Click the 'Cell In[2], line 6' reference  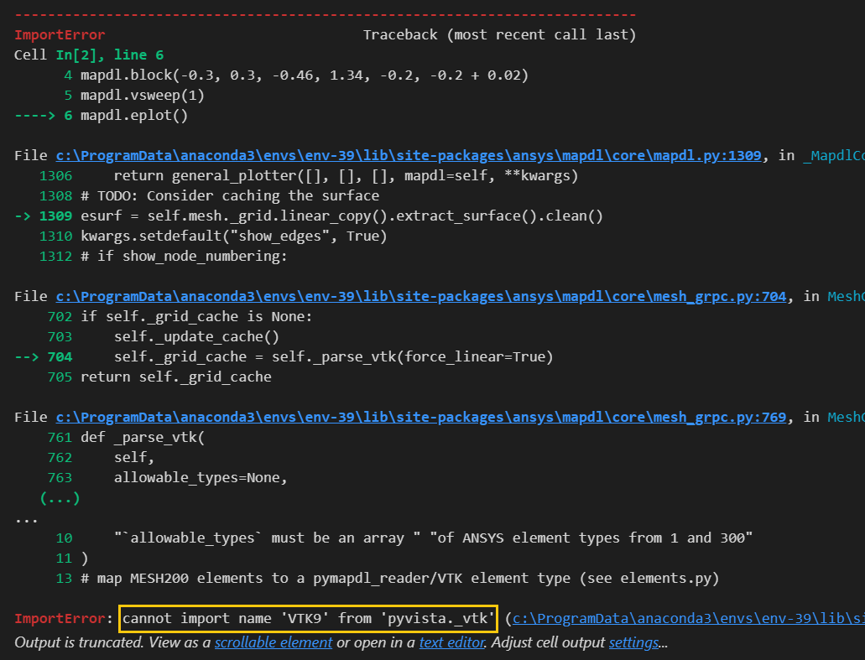pos(89,55)
